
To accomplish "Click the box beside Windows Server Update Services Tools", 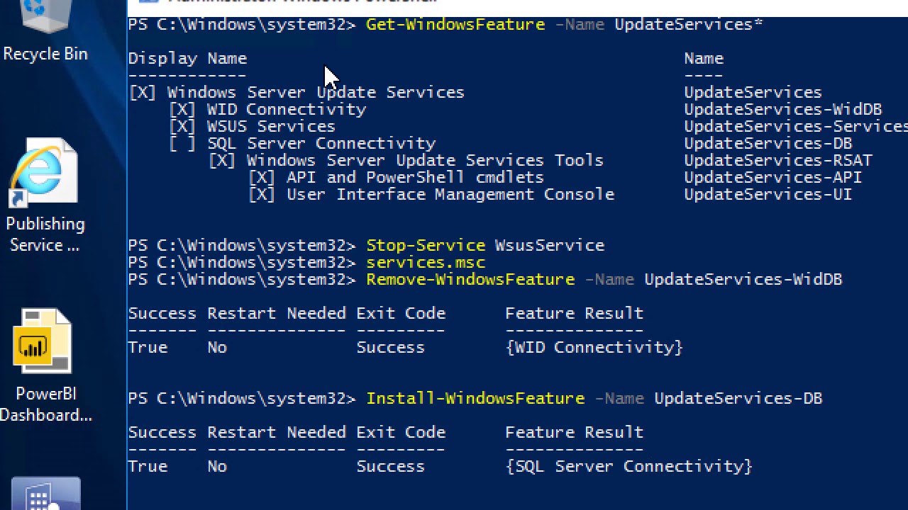I will tap(222, 161).
